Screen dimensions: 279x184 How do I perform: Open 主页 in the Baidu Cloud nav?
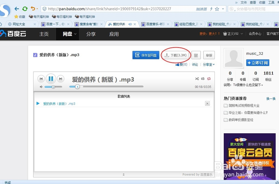(x=44, y=34)
